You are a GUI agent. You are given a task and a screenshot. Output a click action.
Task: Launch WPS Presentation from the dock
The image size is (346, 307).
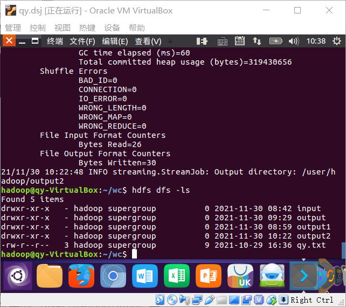209,276
